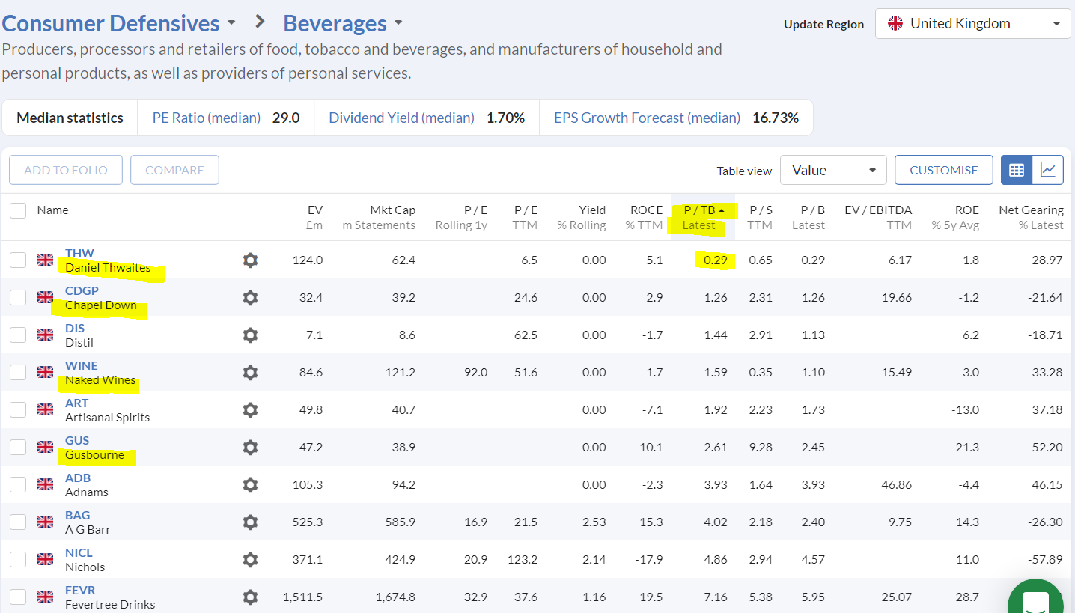Screen dimensions: 1075x613
Task: Click UK flag icon beside FEVR
Action: click(x=46, y=597)
